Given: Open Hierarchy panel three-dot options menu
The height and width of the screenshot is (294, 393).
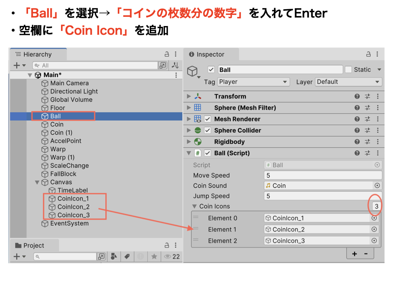Looking at the screenshot, I should (x=176, y=54).
